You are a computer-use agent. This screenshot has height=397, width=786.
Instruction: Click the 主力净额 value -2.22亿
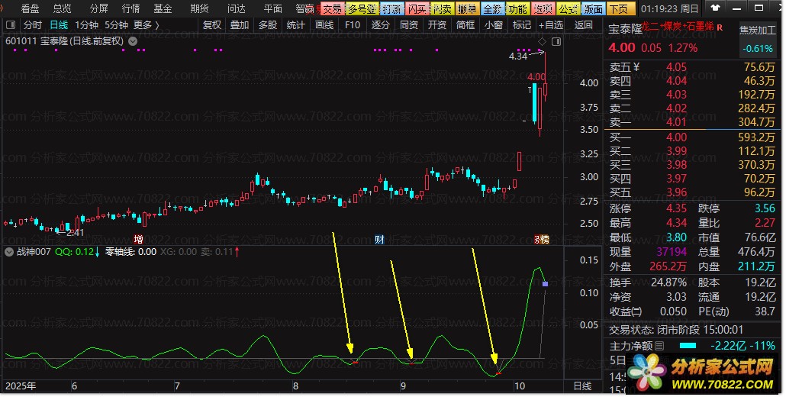[x=730, y=345]
